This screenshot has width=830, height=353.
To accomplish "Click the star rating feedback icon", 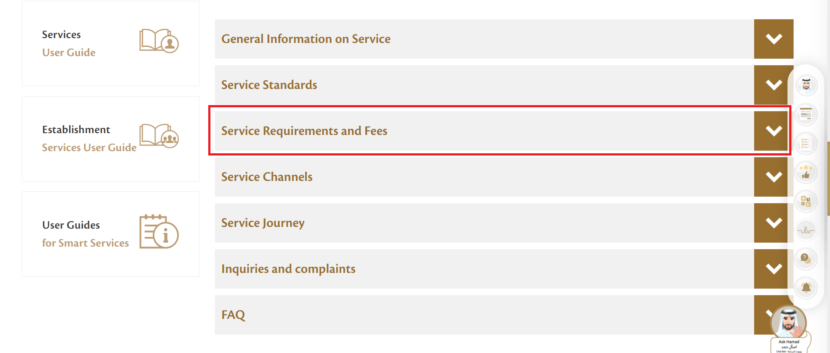I will coord(806,172).
